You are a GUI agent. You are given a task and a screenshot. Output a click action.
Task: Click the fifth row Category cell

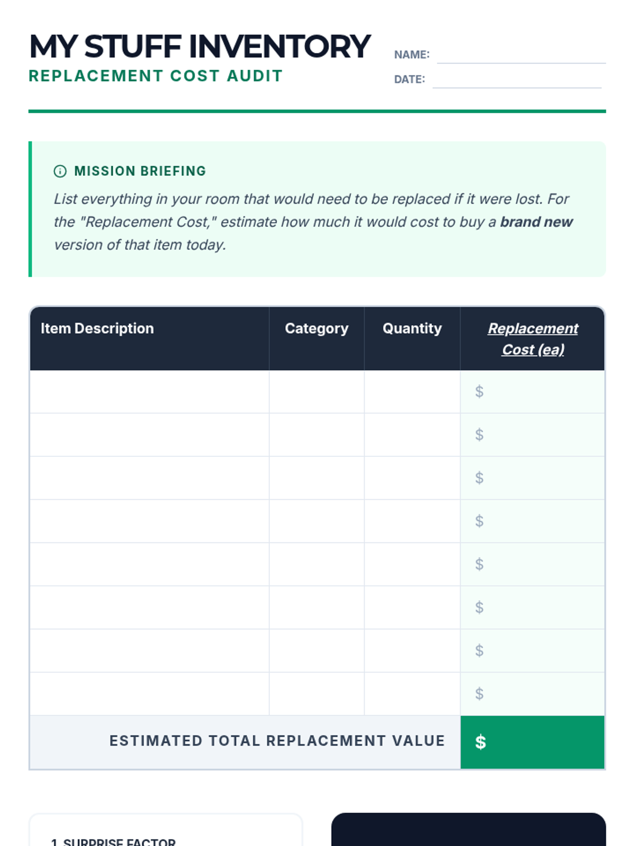pyautogui.click(x=316, y=564)
